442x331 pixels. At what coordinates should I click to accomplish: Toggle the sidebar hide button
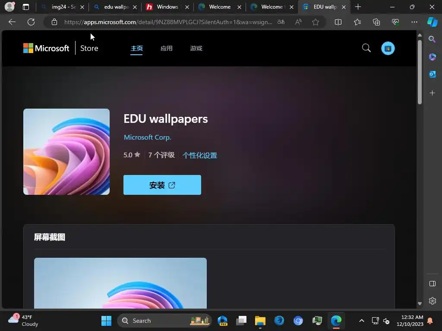[432, 284]
